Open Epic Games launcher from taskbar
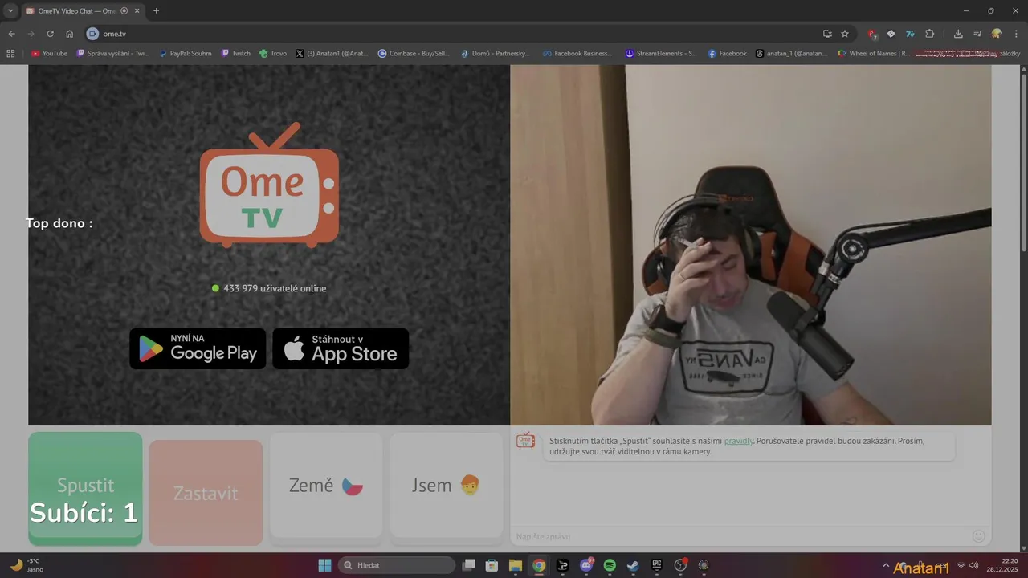The height and width of the screenshot is (578, 1028). tap(656, 565)
